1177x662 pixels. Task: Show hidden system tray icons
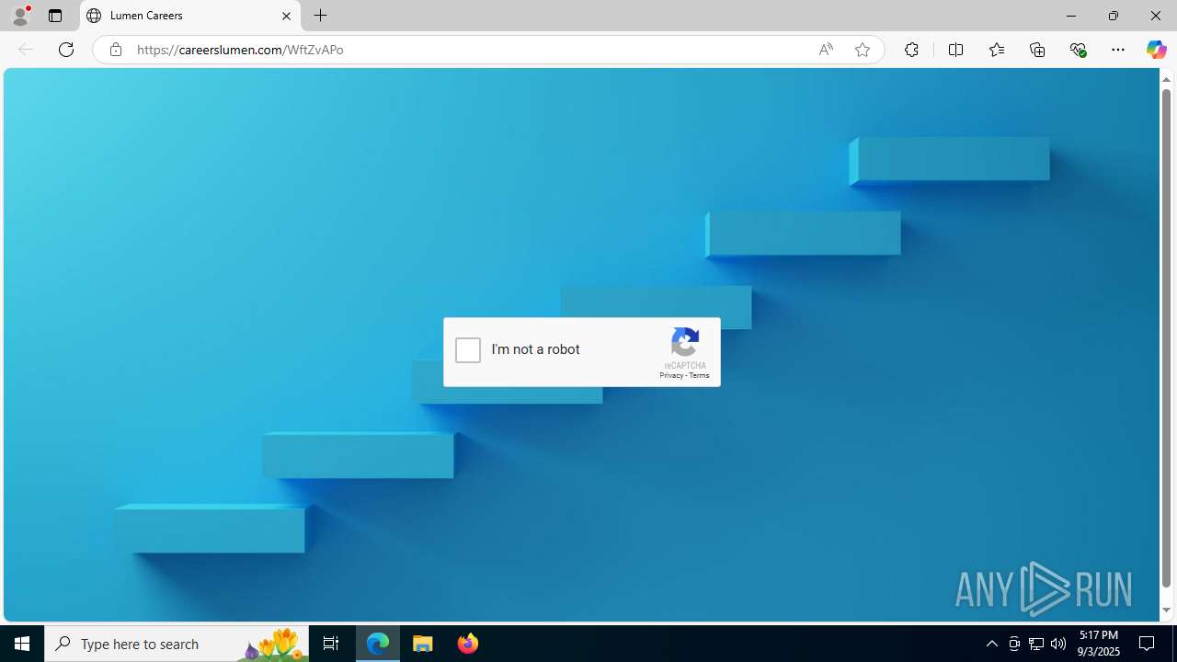(991, 644)
